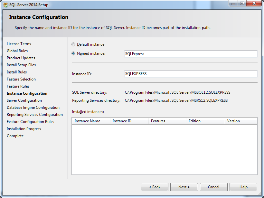Click the Named instance text field
Screen dimensions: 264x198
pos(191,54)
